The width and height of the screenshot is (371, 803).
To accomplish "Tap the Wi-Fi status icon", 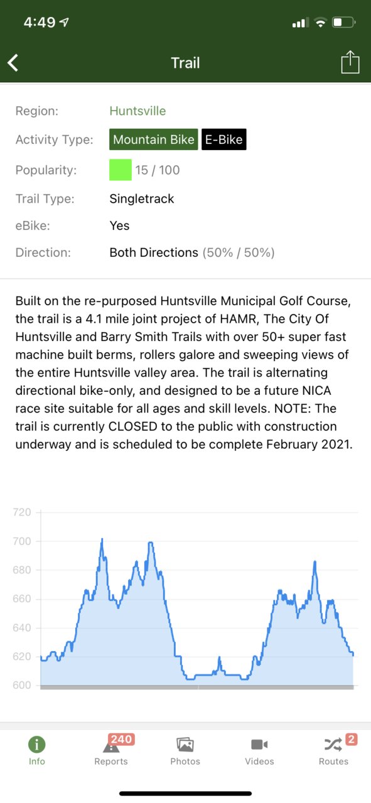I will (x=321, y=23).
